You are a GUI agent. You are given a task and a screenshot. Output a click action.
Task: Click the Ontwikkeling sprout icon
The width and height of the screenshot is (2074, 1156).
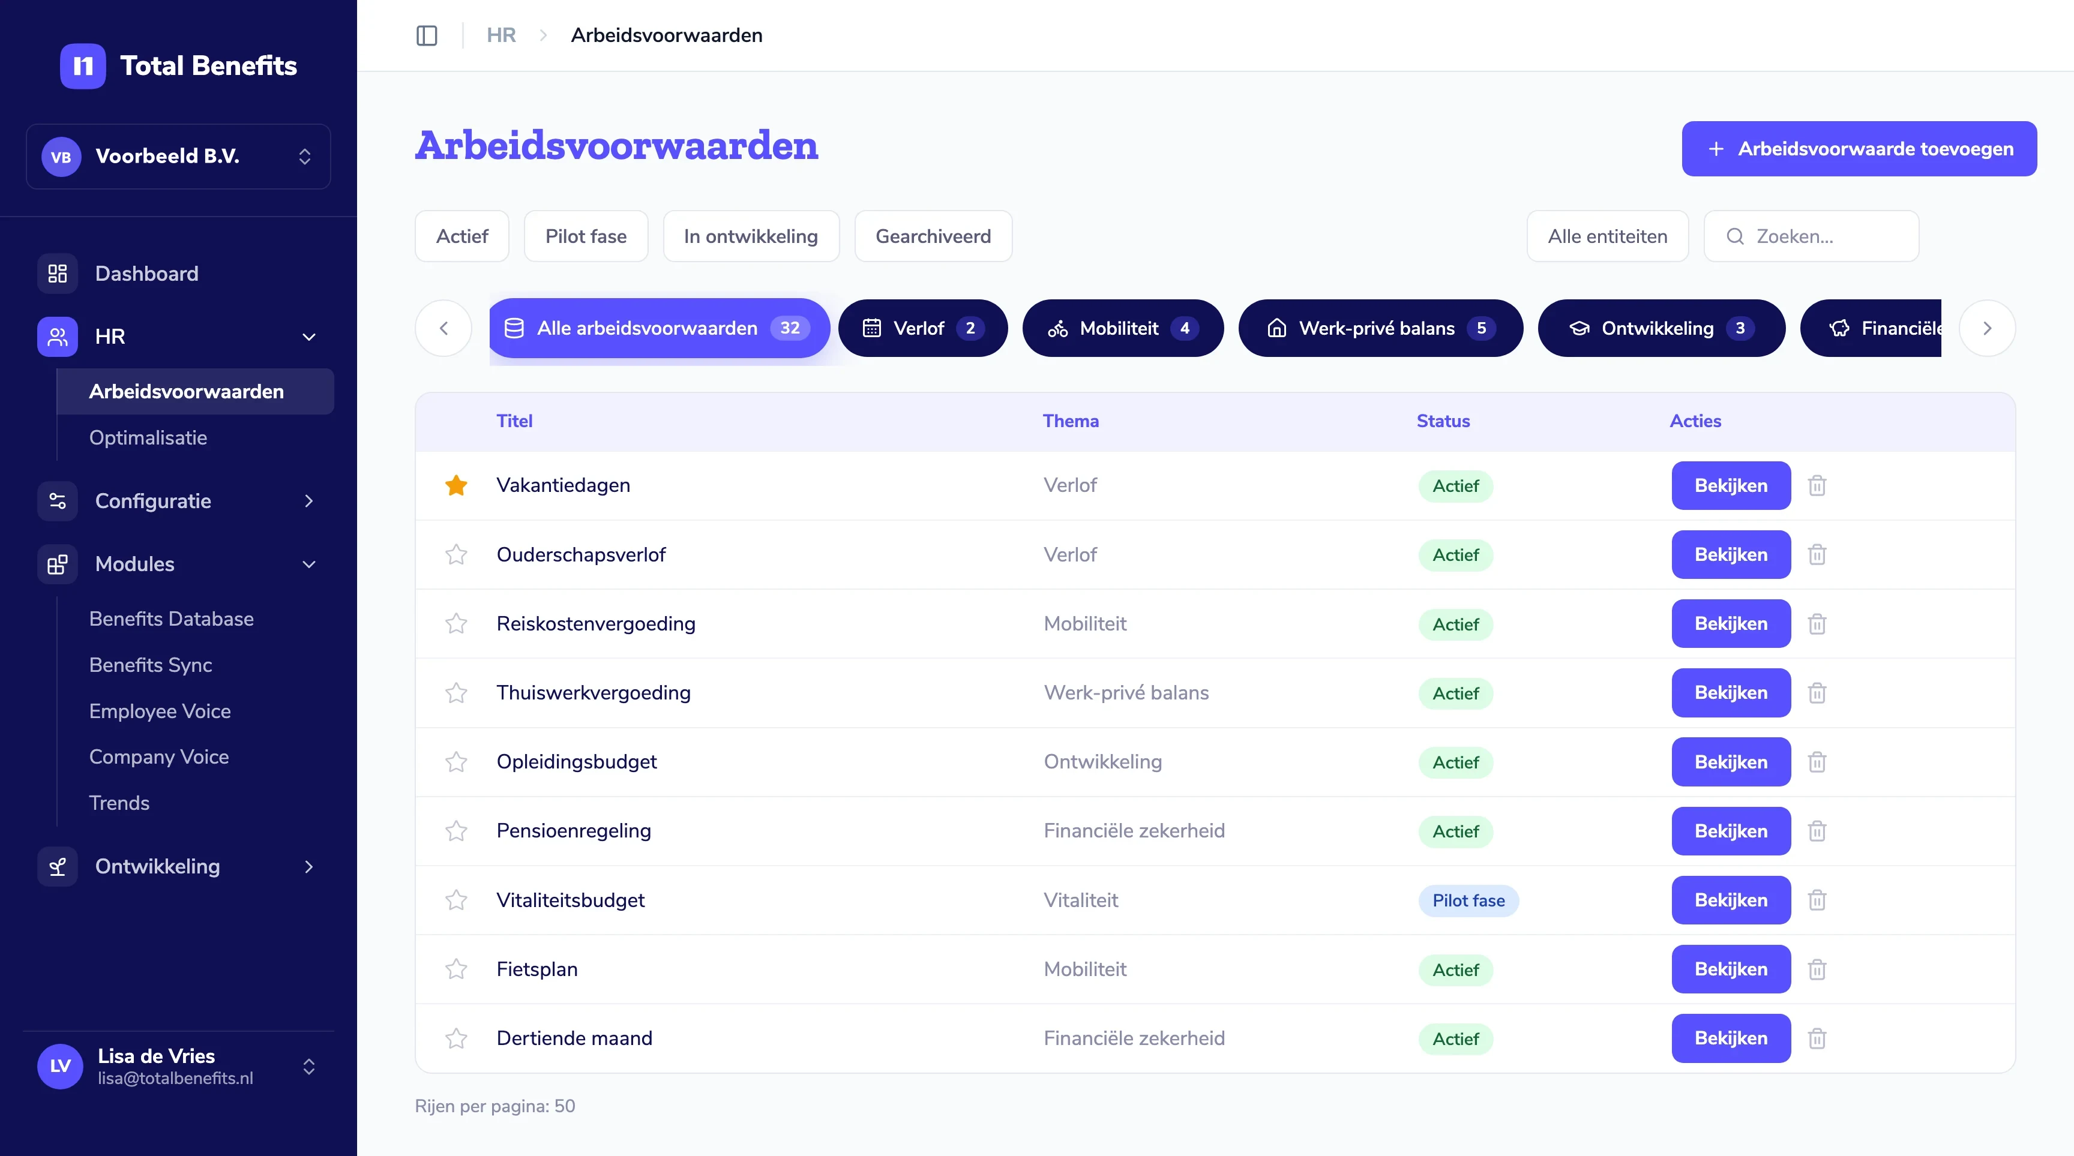(57, 867)
